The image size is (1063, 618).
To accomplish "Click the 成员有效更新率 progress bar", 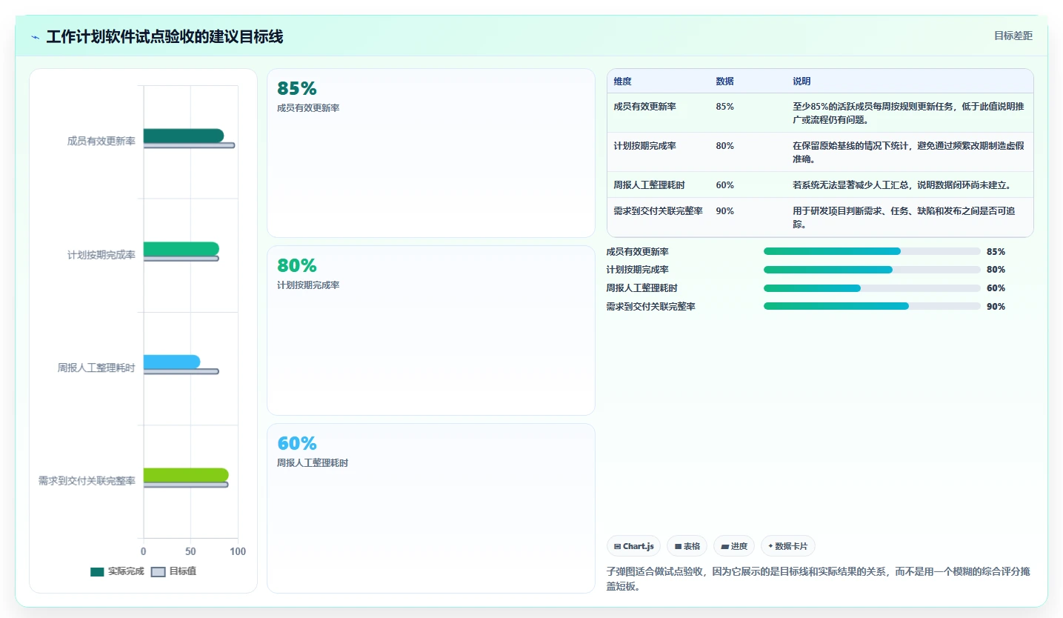I will (872, 251).
